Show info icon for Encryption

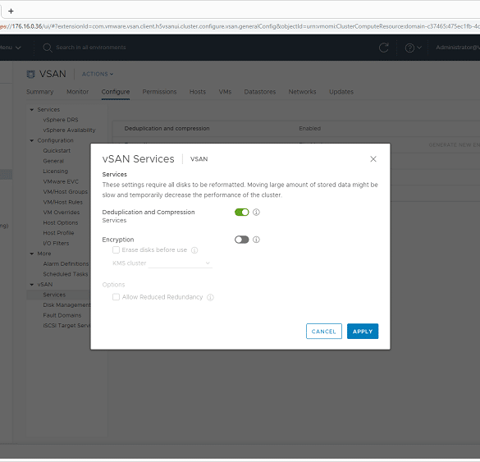pos(256,240)
